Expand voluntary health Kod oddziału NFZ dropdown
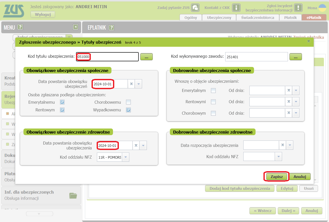This screenshot has height=222, width=329. coord(278,157)
